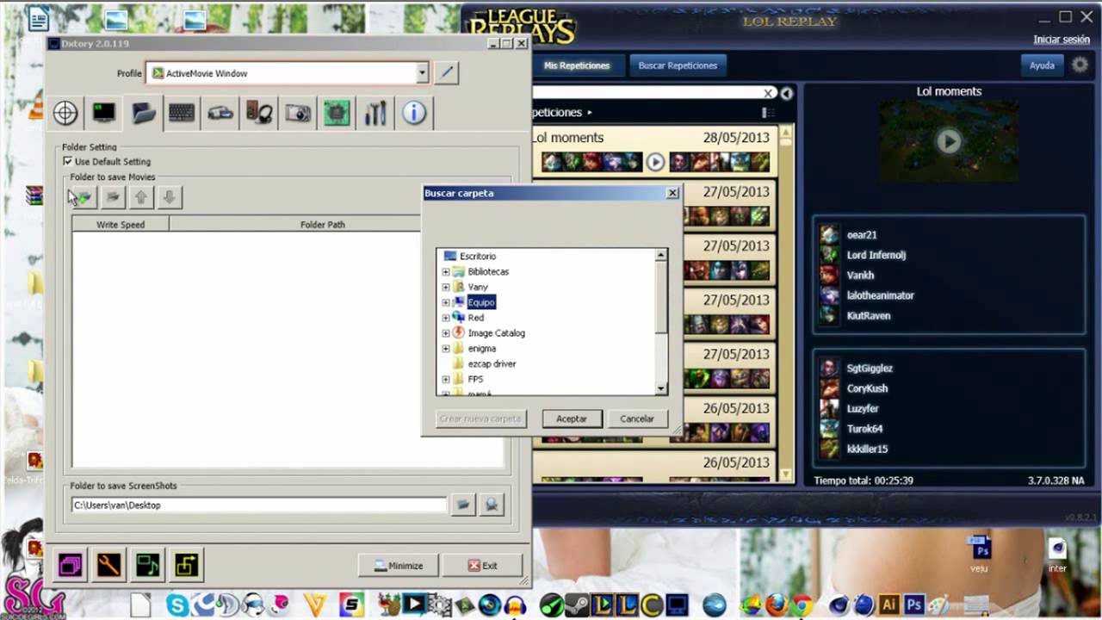
Task: Select the Image Catalog item in tree
Action: (x=496, y=332)
